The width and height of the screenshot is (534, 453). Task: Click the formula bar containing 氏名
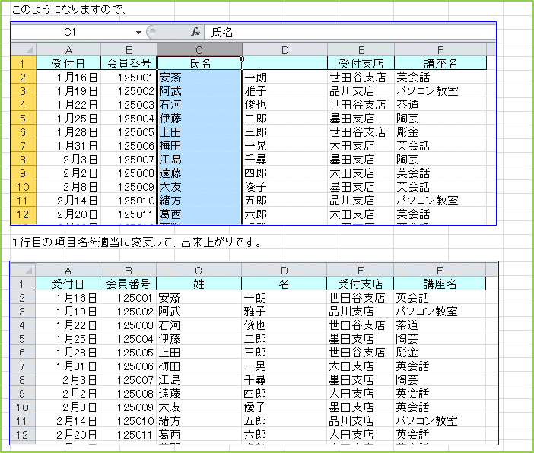[x=350, y=33]
